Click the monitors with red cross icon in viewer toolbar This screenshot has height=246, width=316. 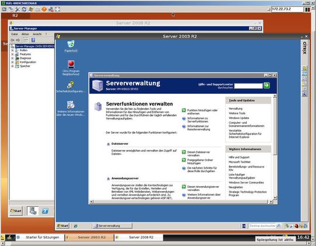tap(51, 9)
